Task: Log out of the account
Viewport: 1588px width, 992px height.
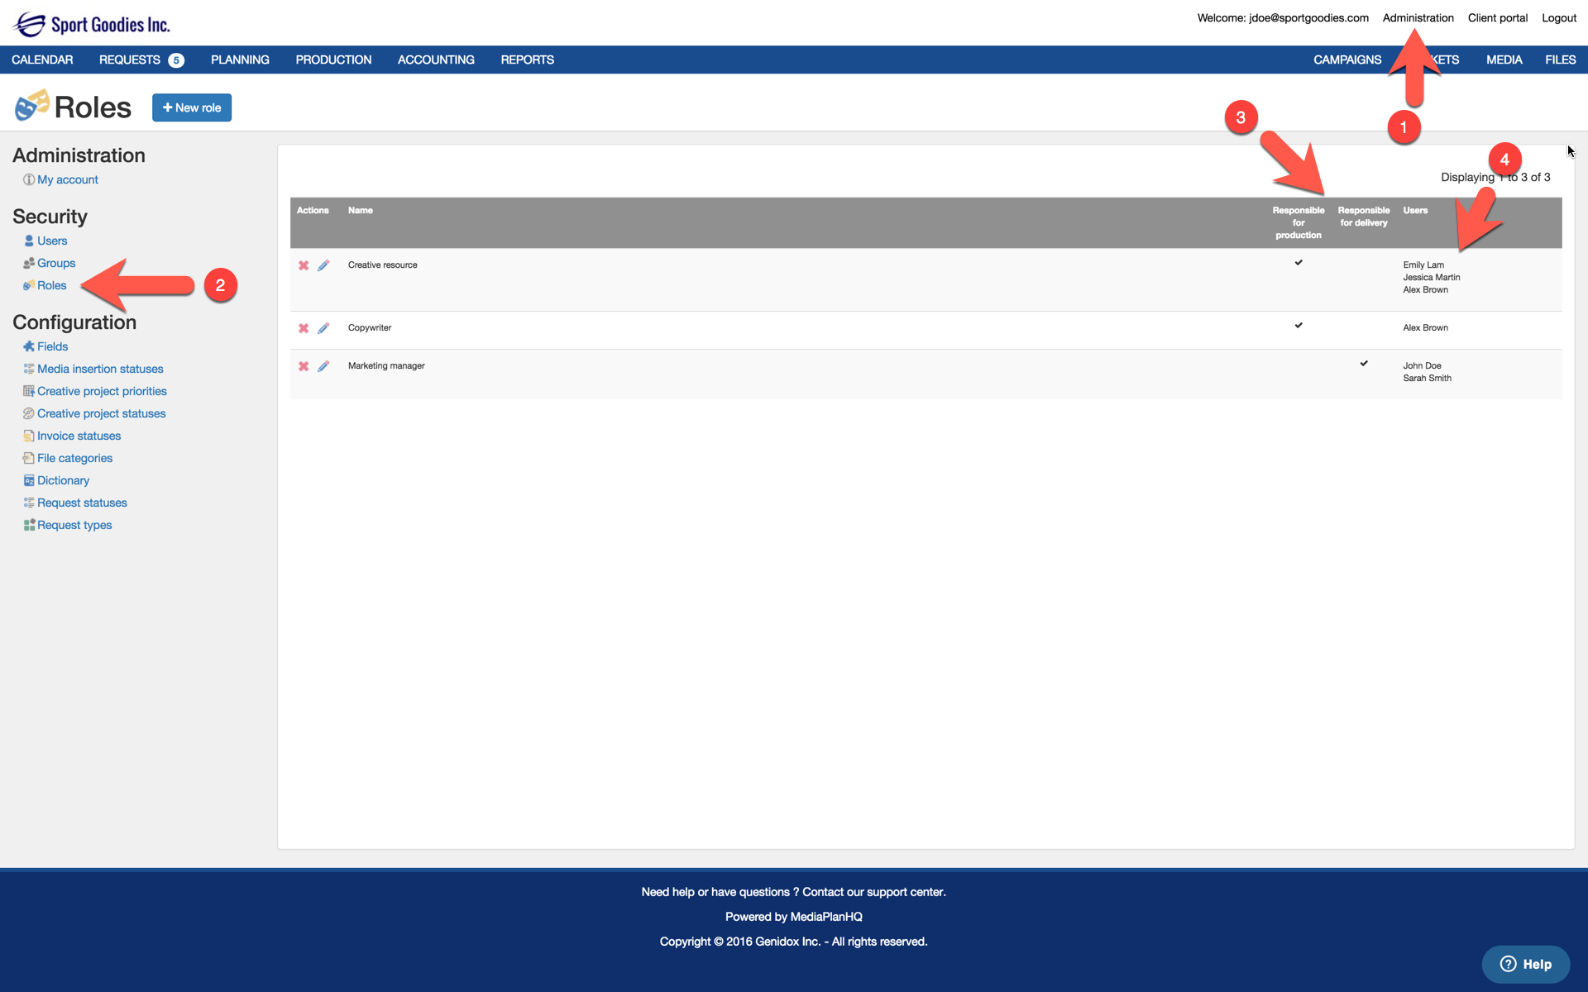Action: click(x=1558, y=17)
